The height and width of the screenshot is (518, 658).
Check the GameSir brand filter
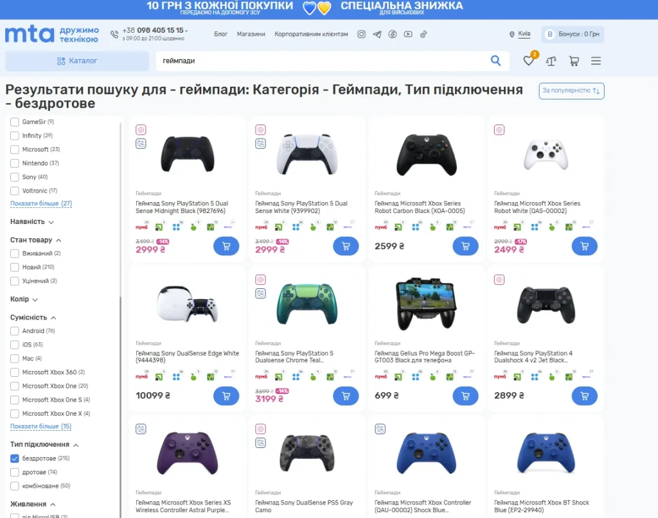click(15, 122)
